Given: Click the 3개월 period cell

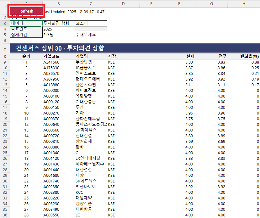Looking at the screenshot, I should (x=58, y=35).
